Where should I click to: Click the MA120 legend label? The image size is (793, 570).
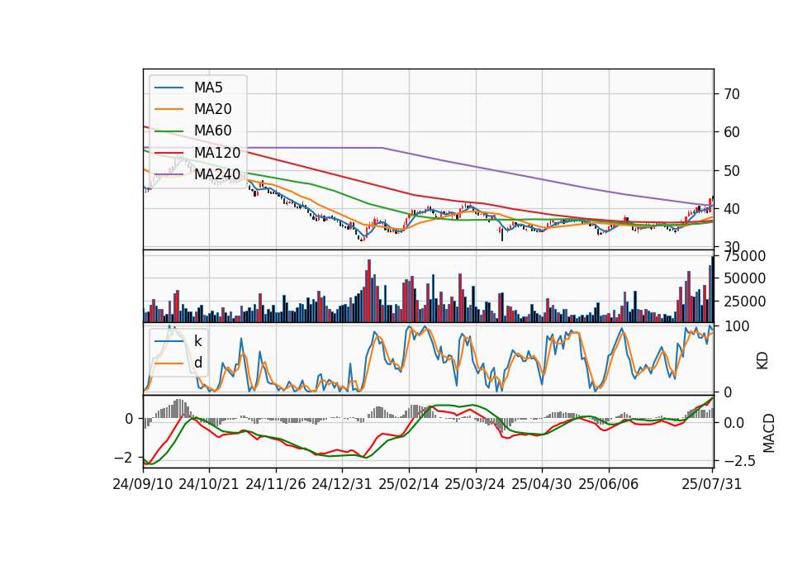tap(217, 152)
